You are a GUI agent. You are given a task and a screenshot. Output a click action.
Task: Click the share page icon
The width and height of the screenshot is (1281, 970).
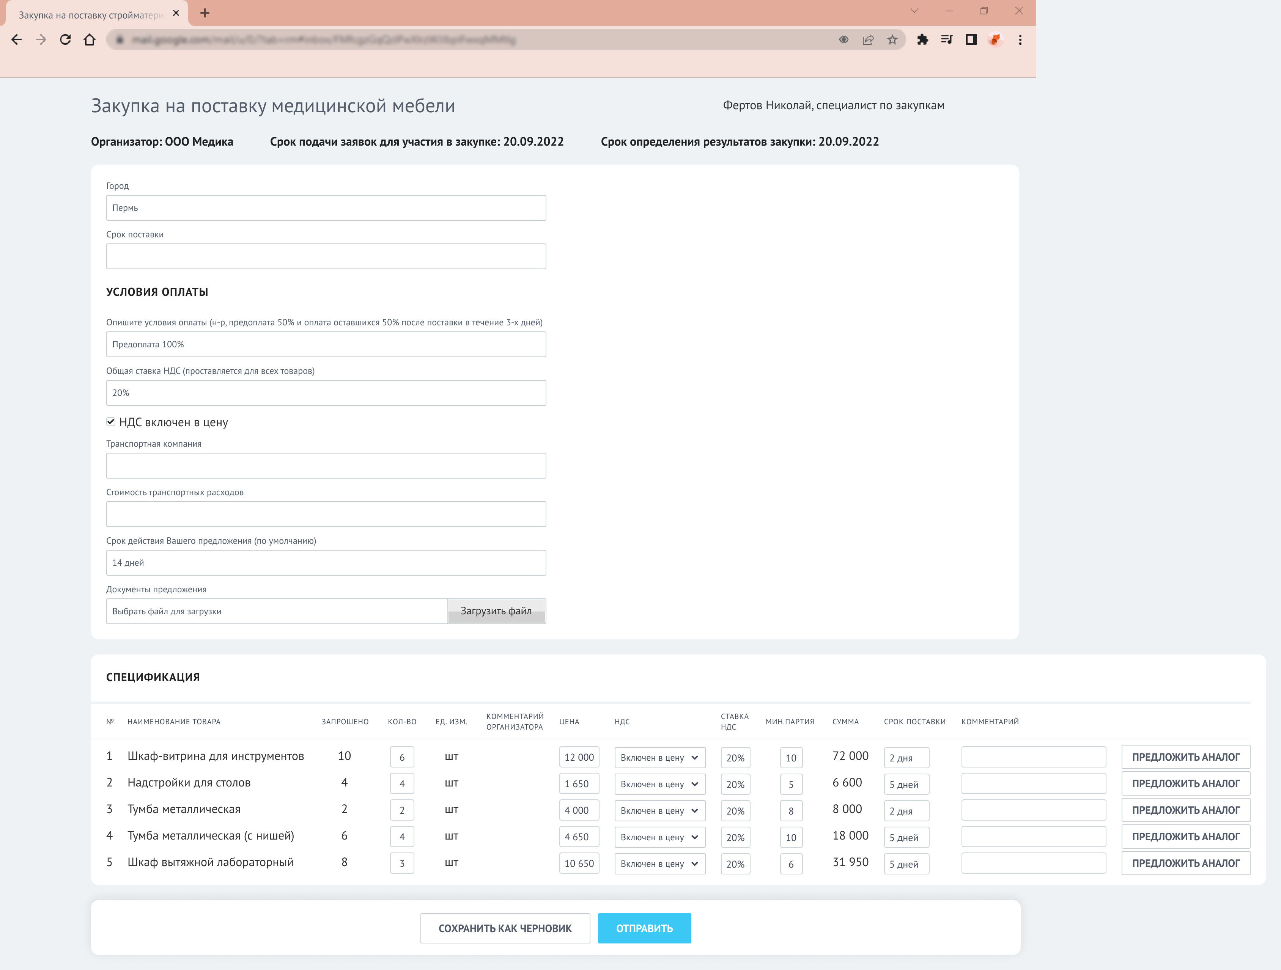click(867, 39)
